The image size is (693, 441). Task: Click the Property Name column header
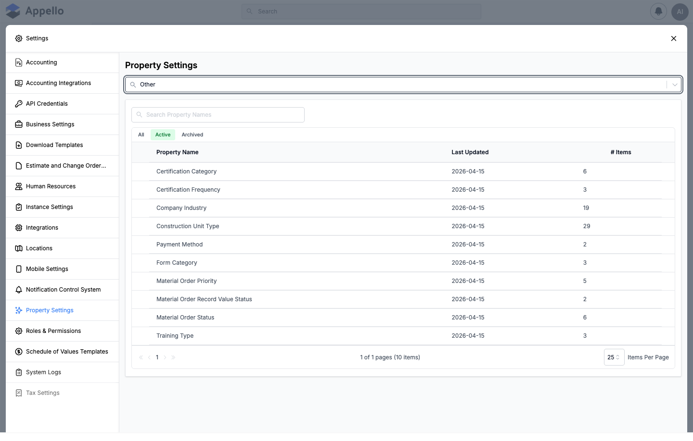click(177, 152)
